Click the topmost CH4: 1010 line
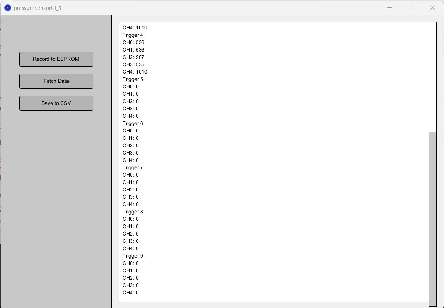This screenshot has height=308, width=444. coord(135,28)
